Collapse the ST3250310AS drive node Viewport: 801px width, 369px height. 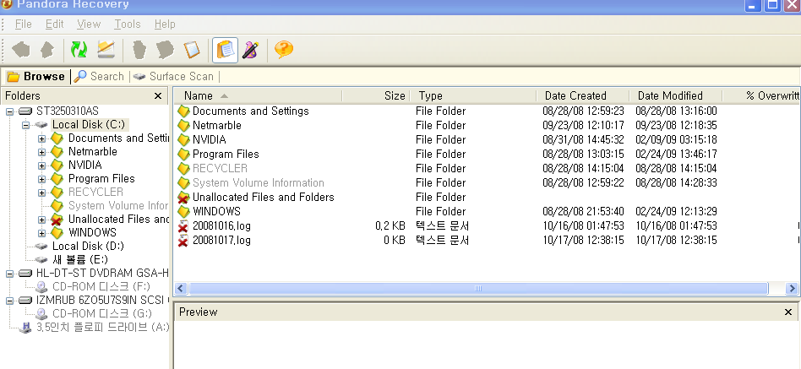tap(9, 111)
